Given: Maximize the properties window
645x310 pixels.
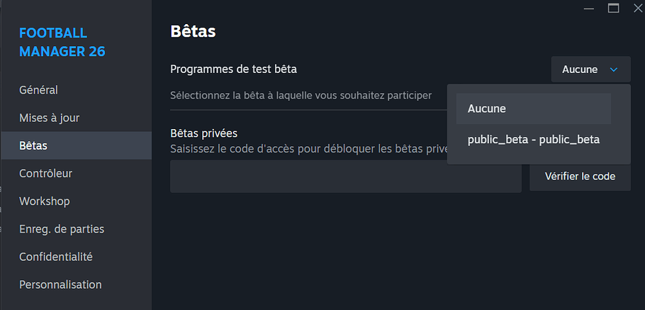Looking at the screenshot, I should pos(613,9).
